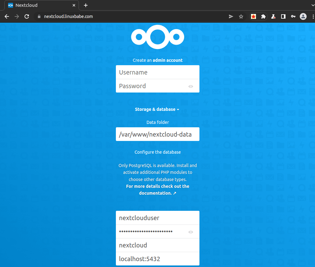Open the user profile avatar
The width and height of the screenshot is (315, 267).
click(x=303, y=16)
